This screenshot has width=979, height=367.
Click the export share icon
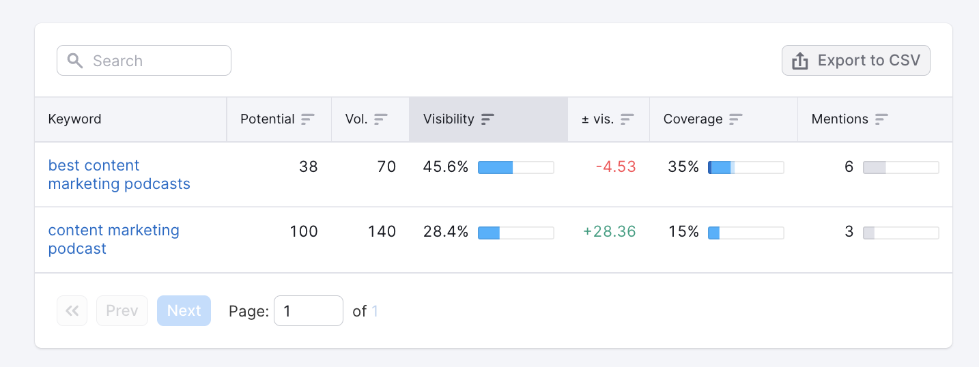point(799,61)
